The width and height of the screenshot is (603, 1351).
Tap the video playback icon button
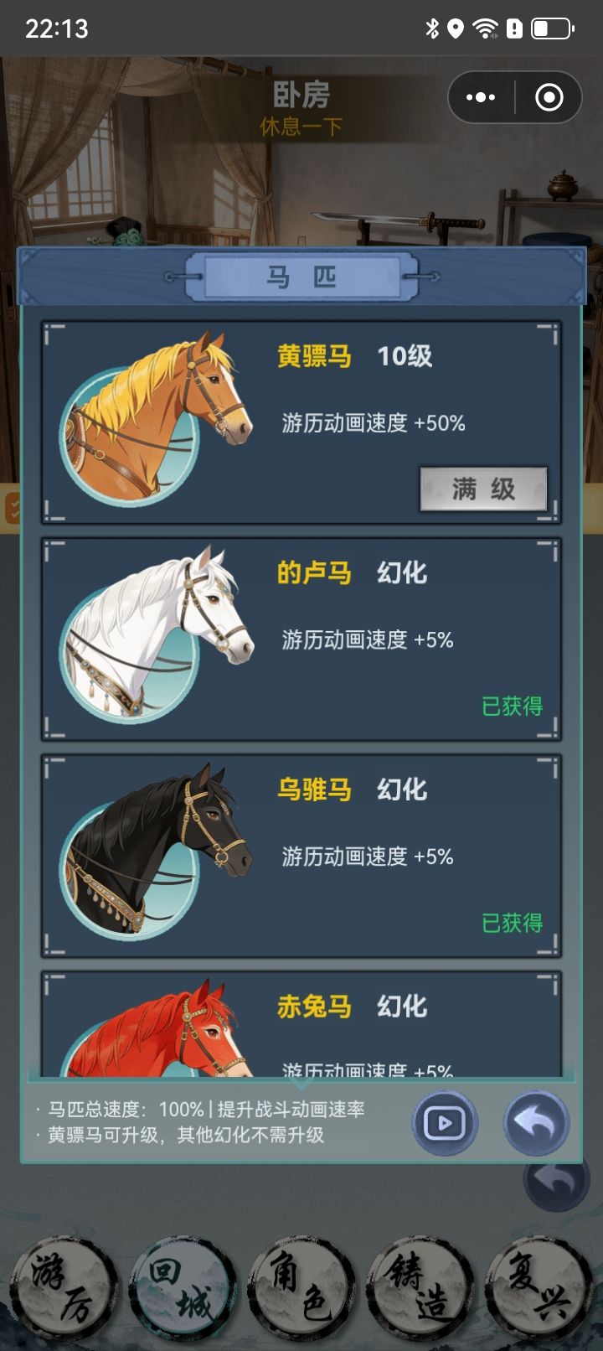click(x=445, y=1123)
